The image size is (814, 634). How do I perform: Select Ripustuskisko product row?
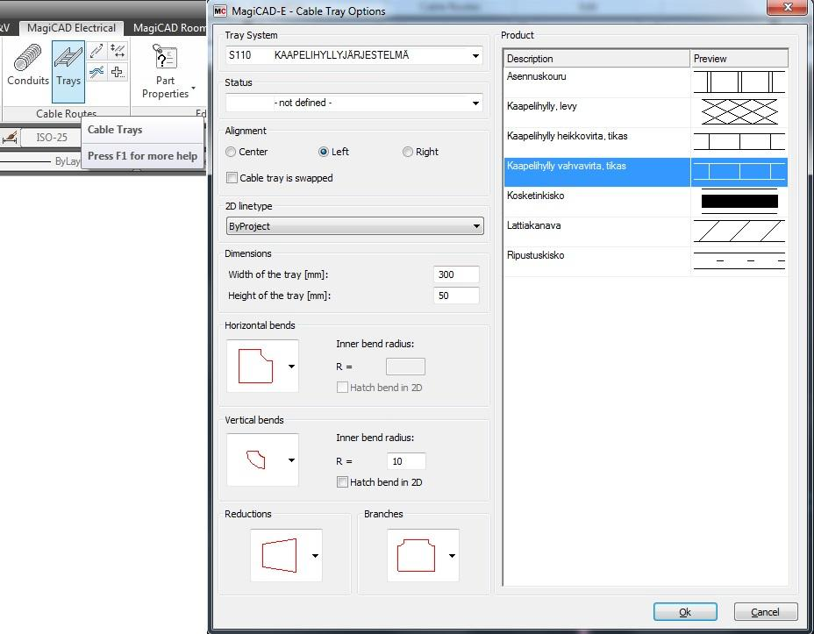click(x=646, y=261)
